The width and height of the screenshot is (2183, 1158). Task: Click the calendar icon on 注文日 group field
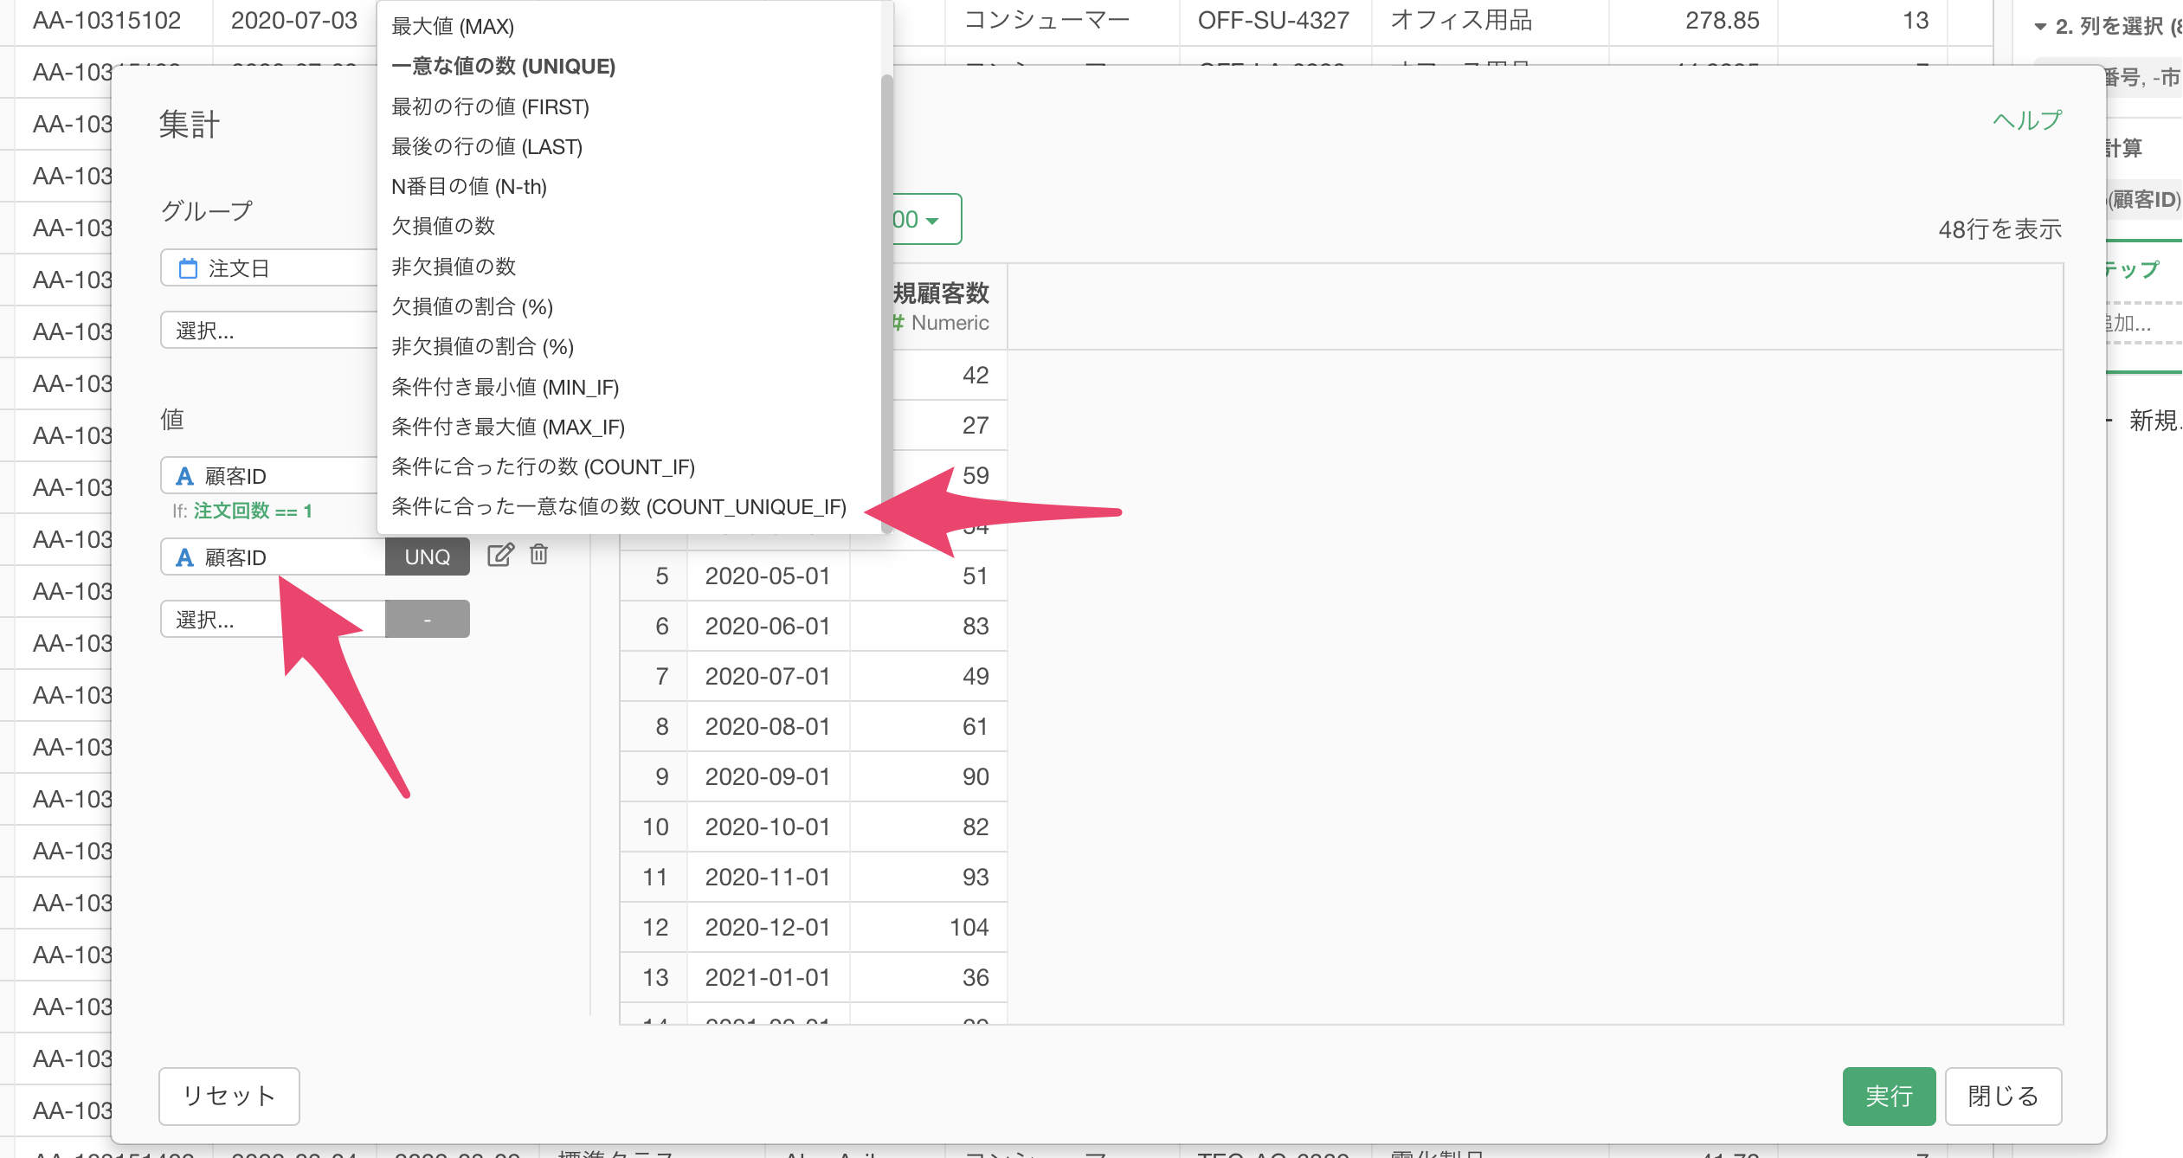coord(188,268)
